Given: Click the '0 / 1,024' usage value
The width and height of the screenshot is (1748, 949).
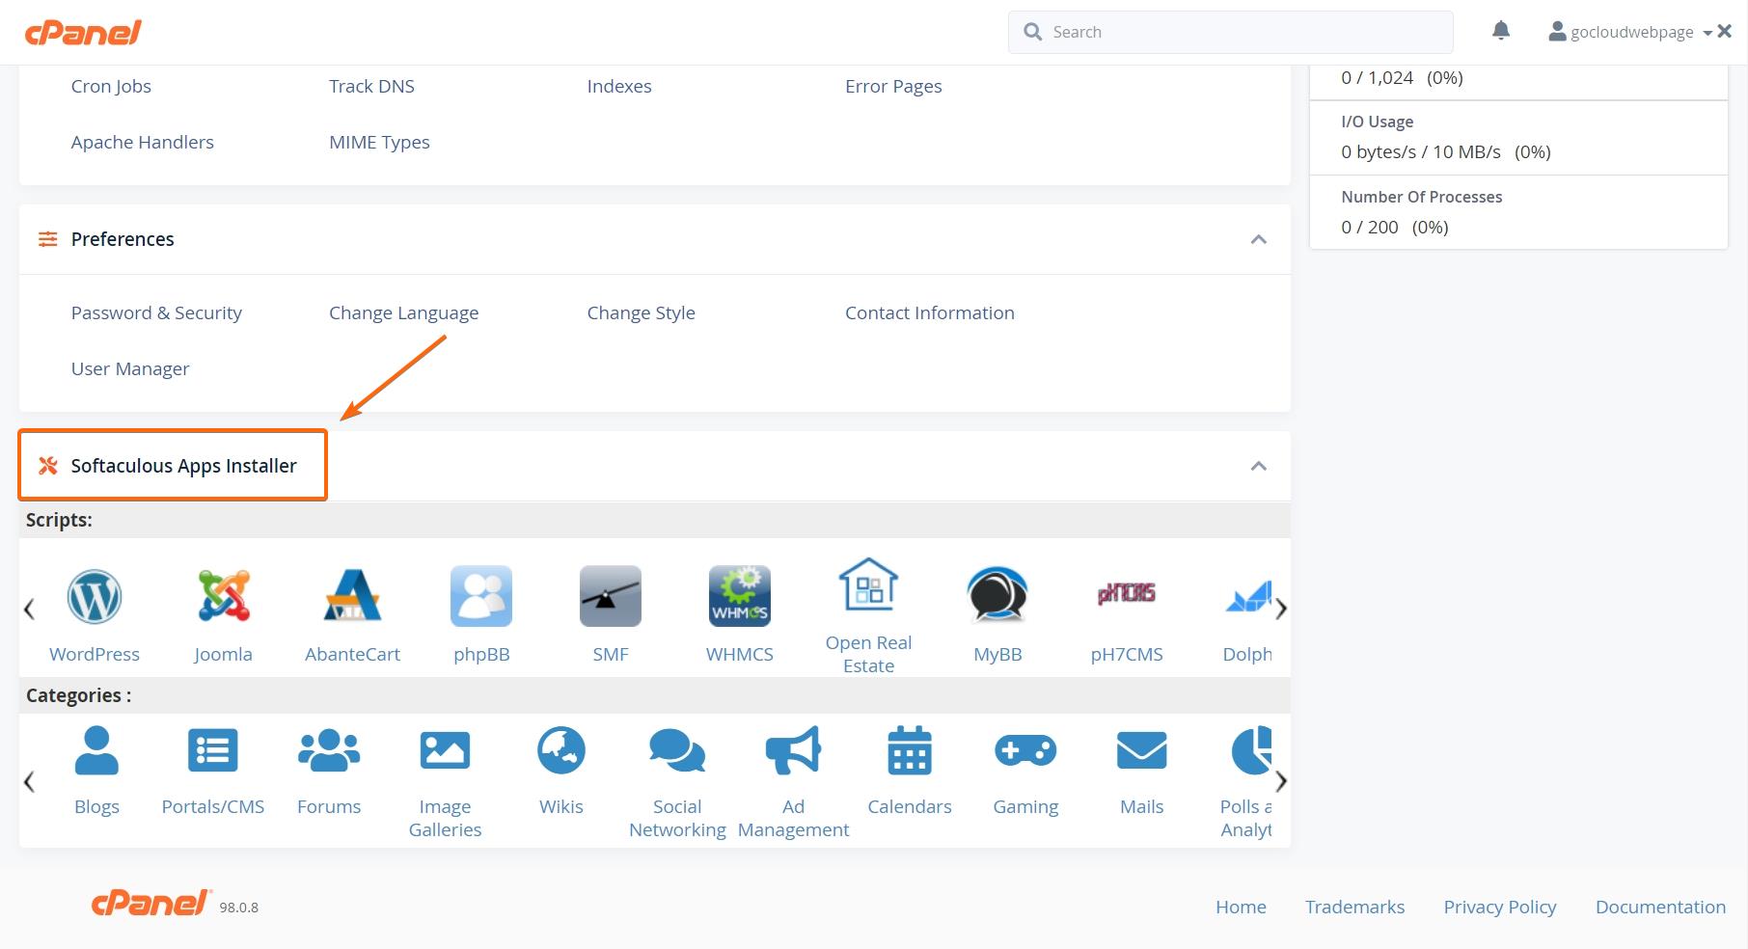Looking at the screenshot, I should coord(1377,77).
